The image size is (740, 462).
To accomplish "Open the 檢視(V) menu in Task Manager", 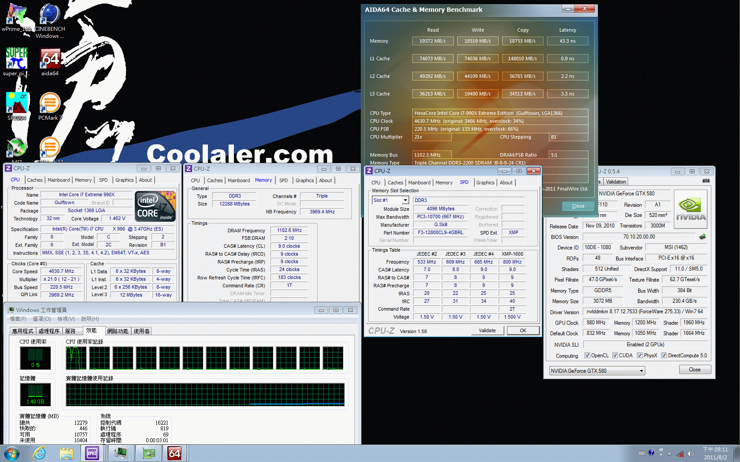I will tap(66, 319).
